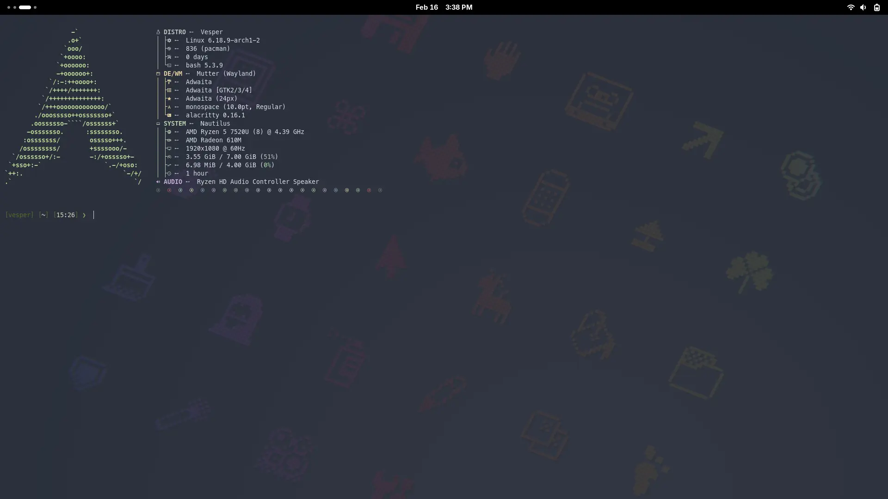
Task: Open the Wi-Fi status icon in top bar
Action: tap(851, 7)
